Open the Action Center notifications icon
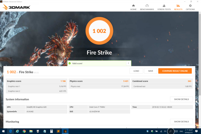The width and height of the screenshot is (201, 134). click(x=196, y=131)
